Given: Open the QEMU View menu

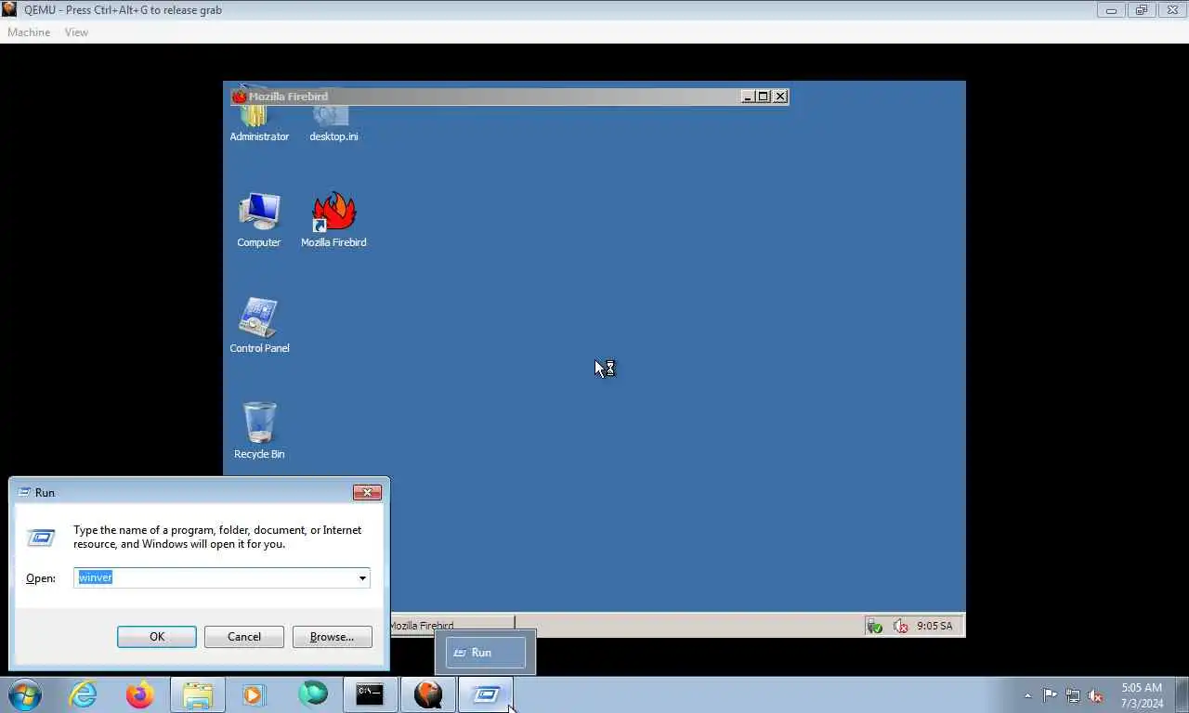Looking at the screenshot, I should click(x=76, y=32).
